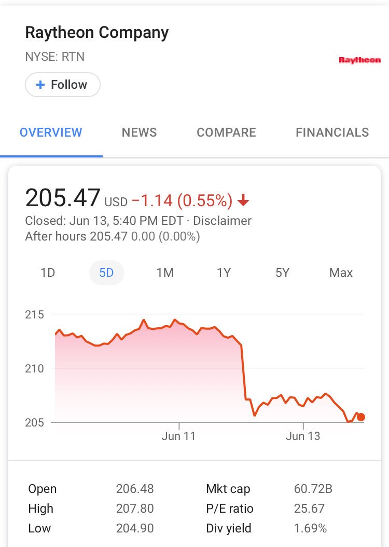
Task: Click the steep price drop on the chart line
Action: coord(243,372)
